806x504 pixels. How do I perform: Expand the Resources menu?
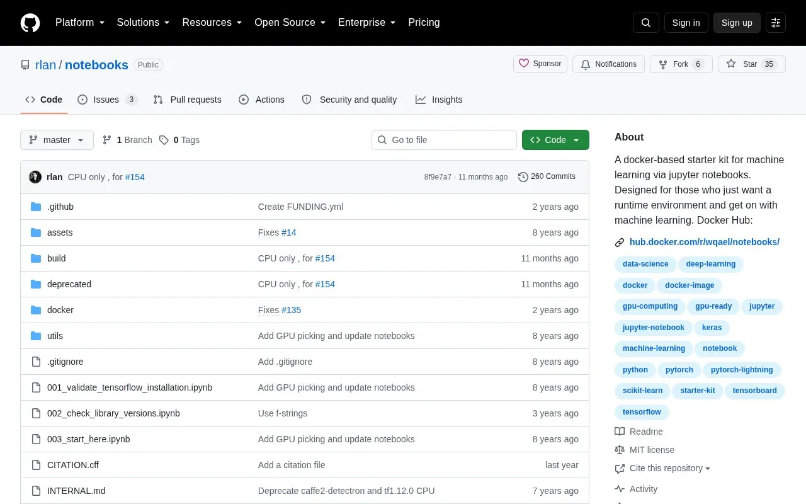pyautogui.click(x=212, y=23)
